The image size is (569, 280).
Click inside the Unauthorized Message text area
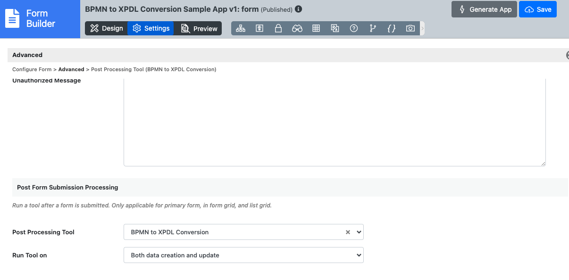(x=335, y=123)
